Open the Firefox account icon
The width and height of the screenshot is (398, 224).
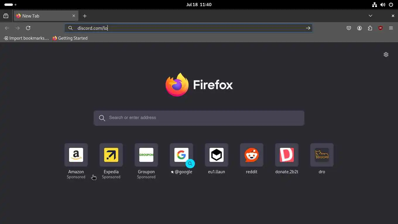pos(359,28)
